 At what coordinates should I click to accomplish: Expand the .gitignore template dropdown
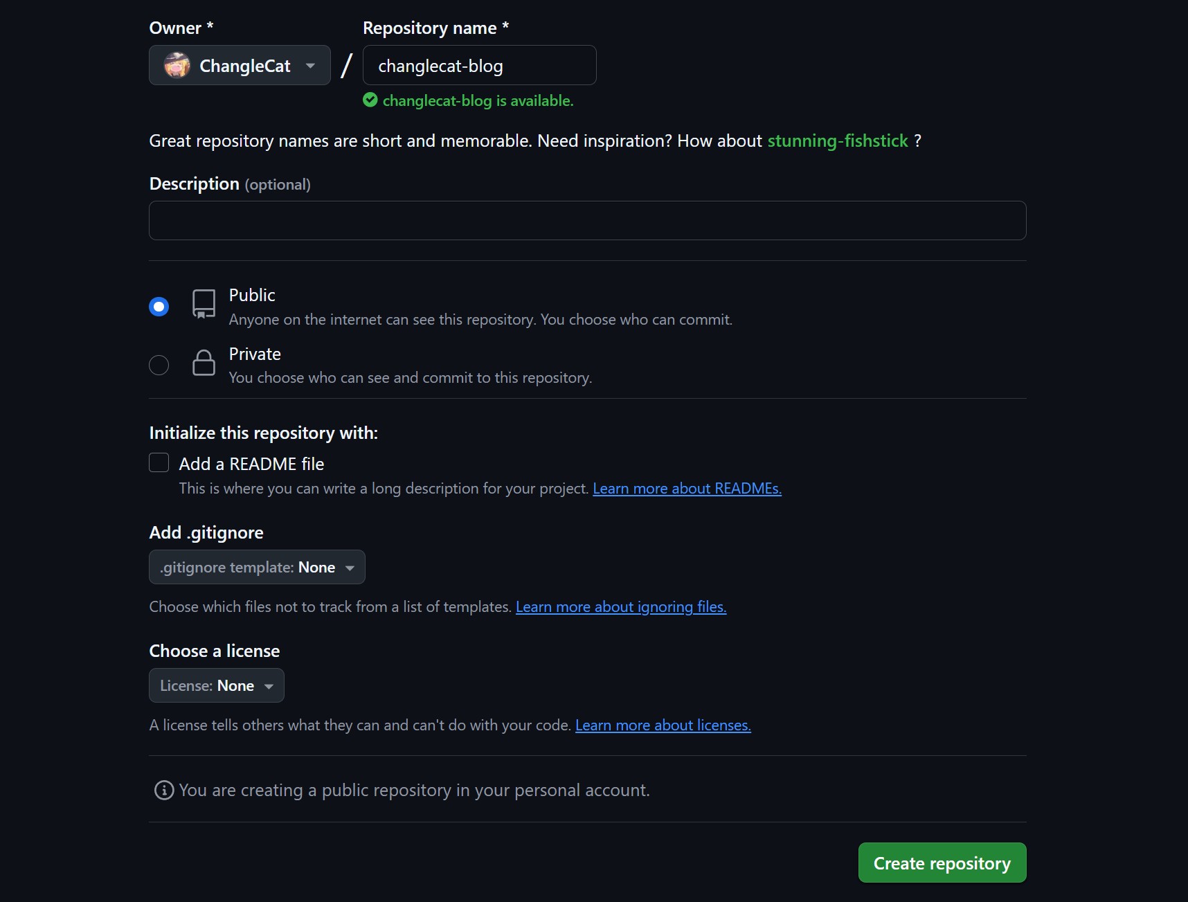point(257,567)
